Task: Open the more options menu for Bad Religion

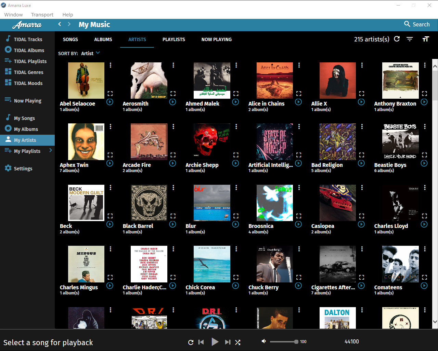Action: (x=362, y=126)
